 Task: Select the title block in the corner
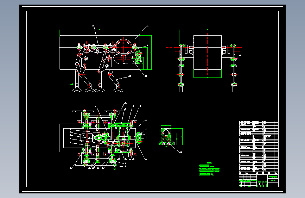click(x=259, y=181)
